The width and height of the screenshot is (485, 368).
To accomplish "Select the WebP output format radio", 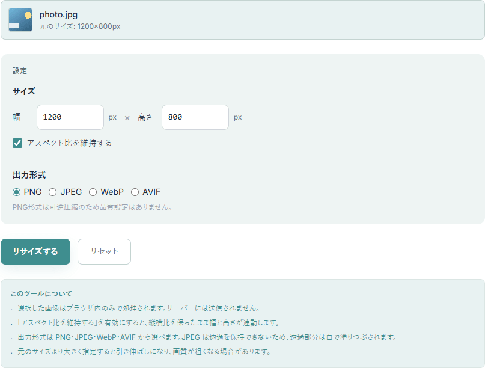I will click(x=93, y=192).
